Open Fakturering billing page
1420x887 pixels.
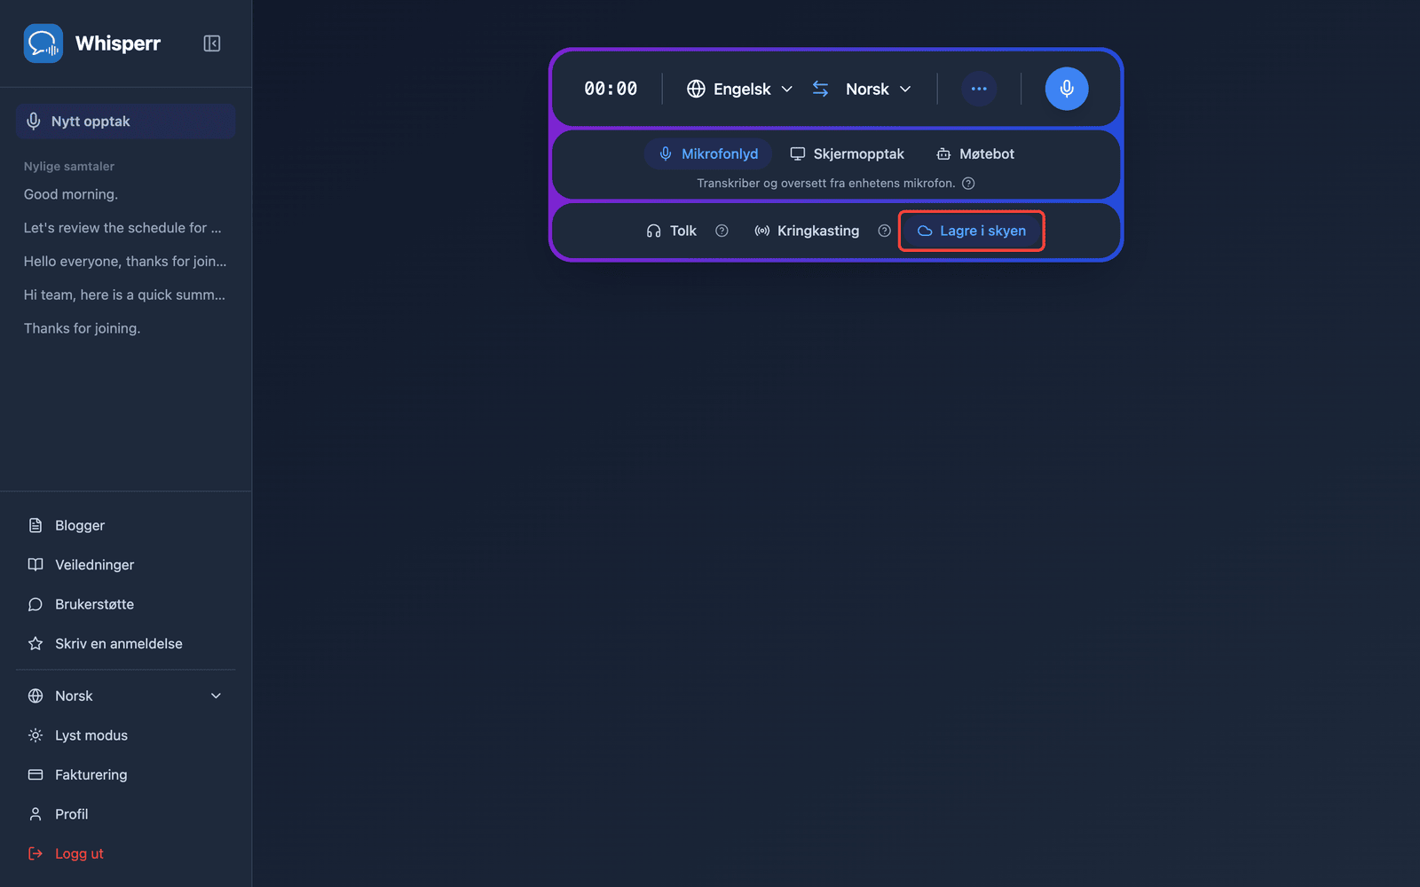[125, 775]
